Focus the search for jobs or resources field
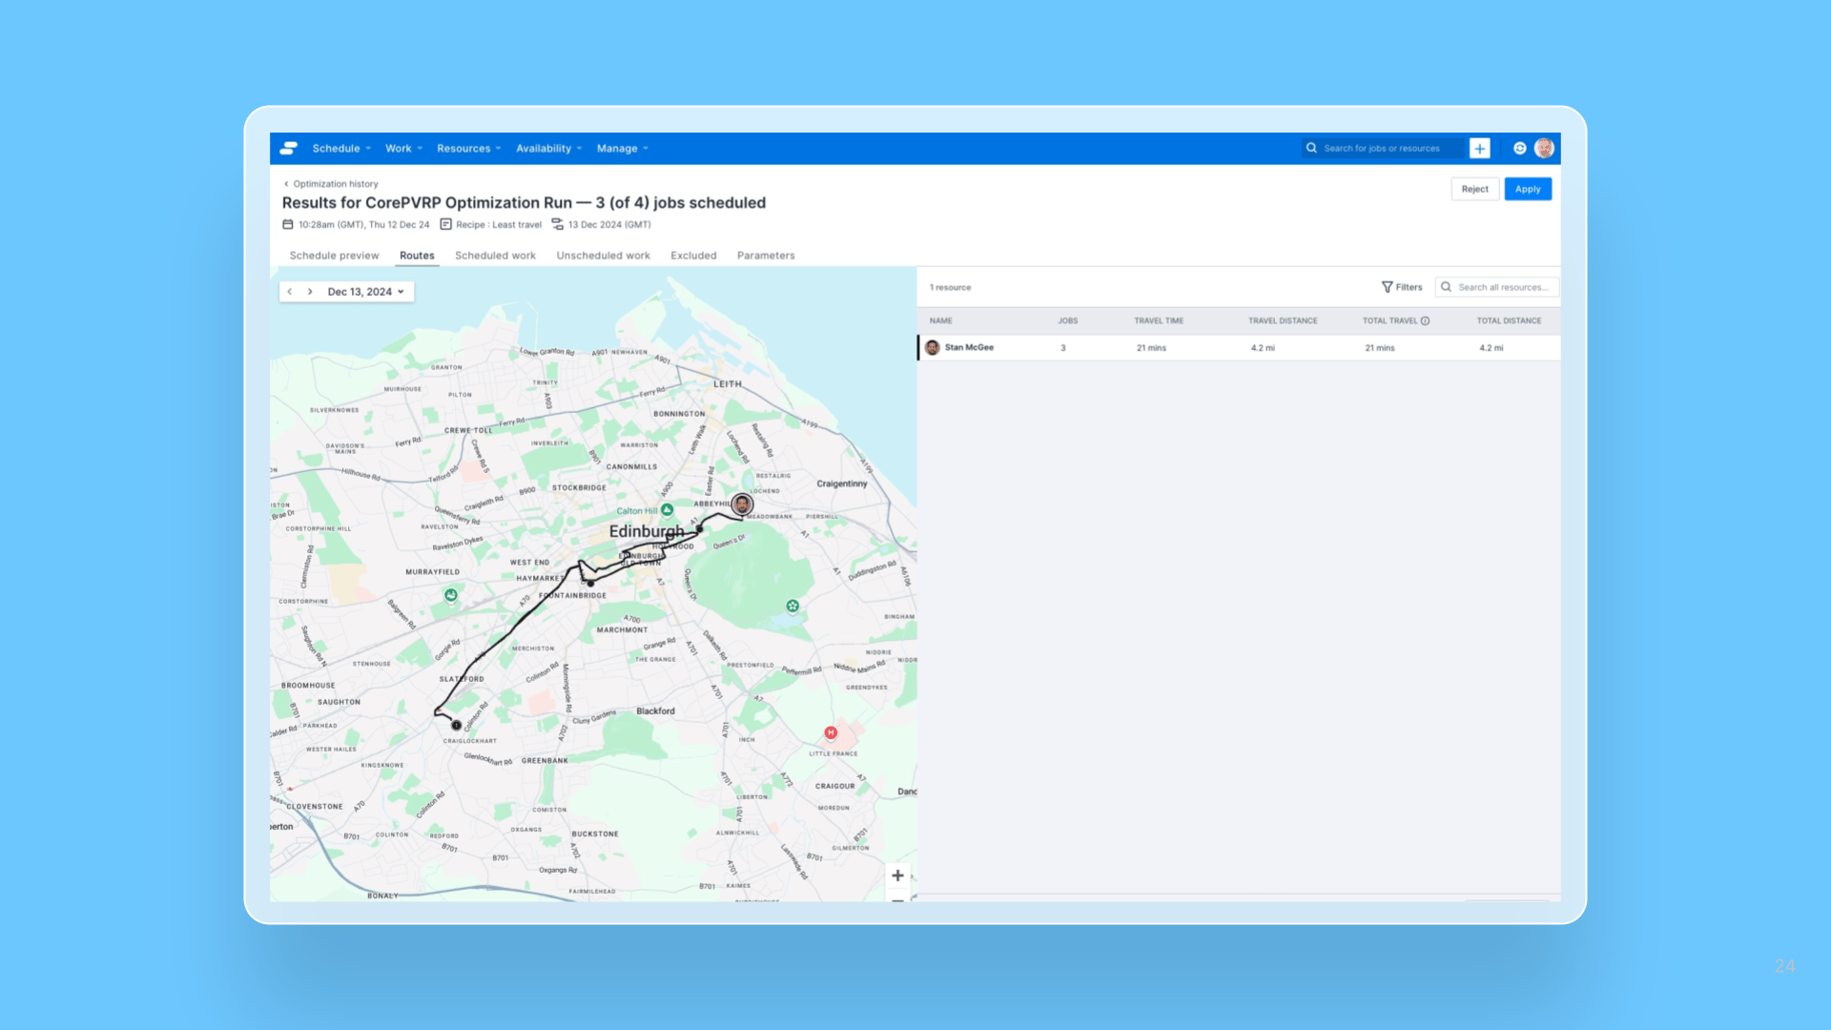 (1382, 148)
